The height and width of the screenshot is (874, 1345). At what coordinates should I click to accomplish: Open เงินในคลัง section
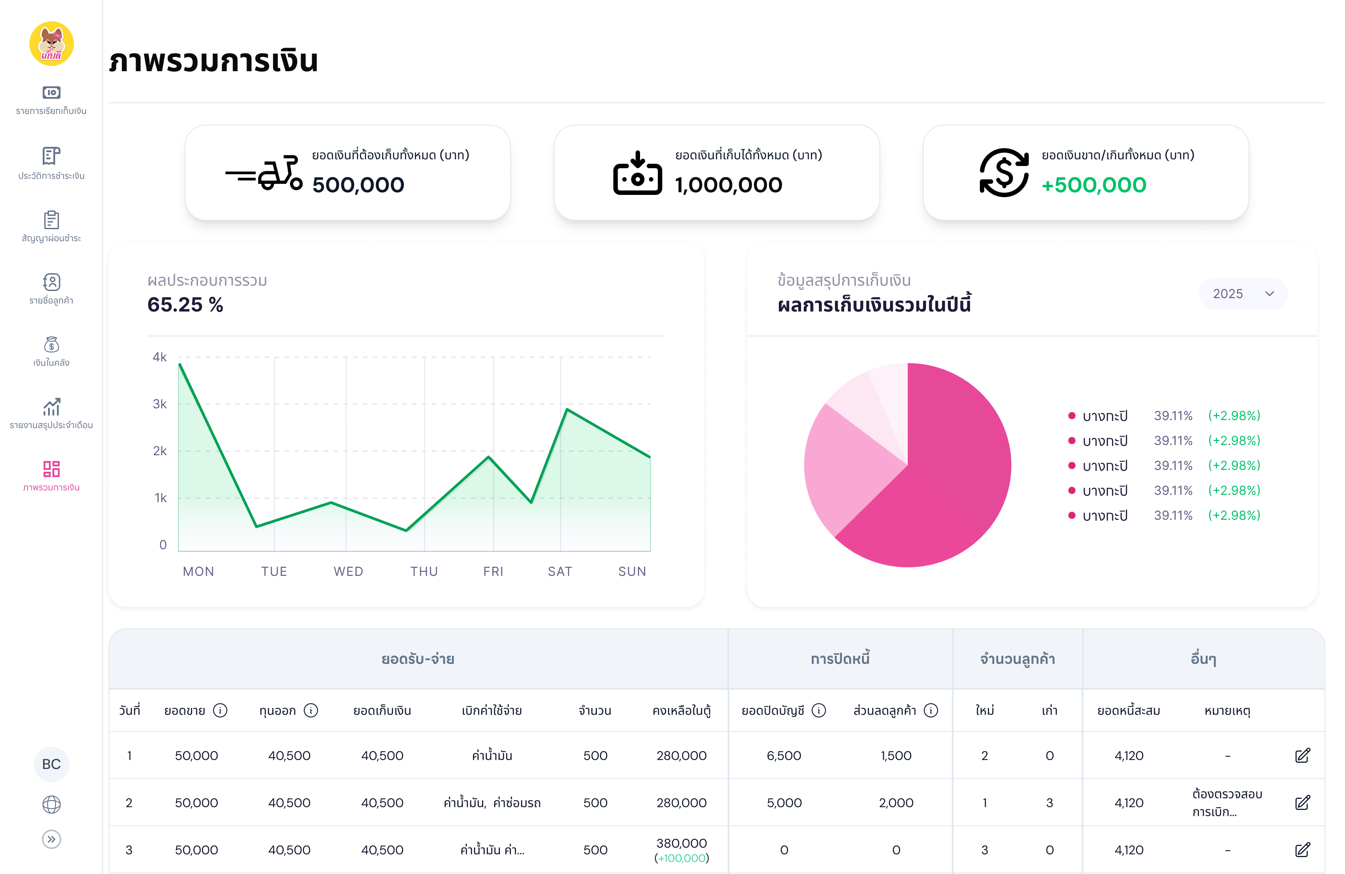(x=52, y=351)
